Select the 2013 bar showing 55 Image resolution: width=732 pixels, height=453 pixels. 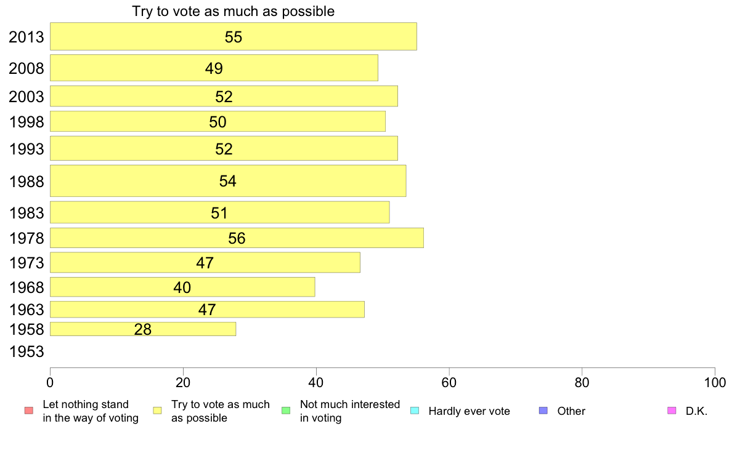coord(234,36)
